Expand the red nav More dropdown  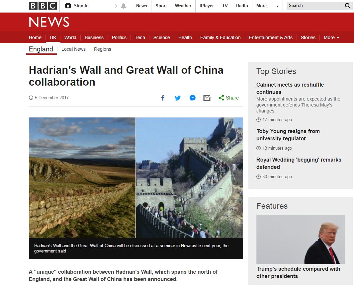click(331, 37)
